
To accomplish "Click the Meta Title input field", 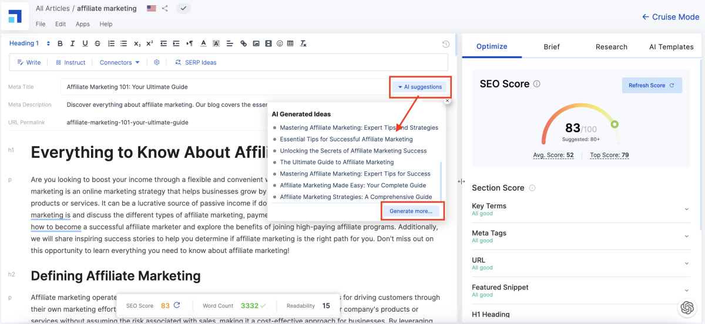I will click(223, 87).
